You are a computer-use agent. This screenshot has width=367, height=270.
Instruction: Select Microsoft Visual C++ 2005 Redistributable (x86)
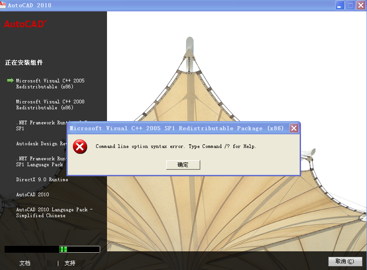[x=51, y=84]
